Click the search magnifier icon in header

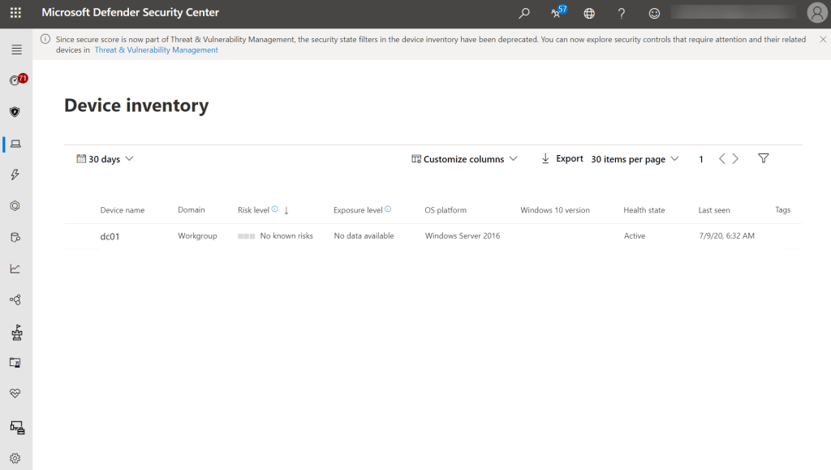[524, 13]
